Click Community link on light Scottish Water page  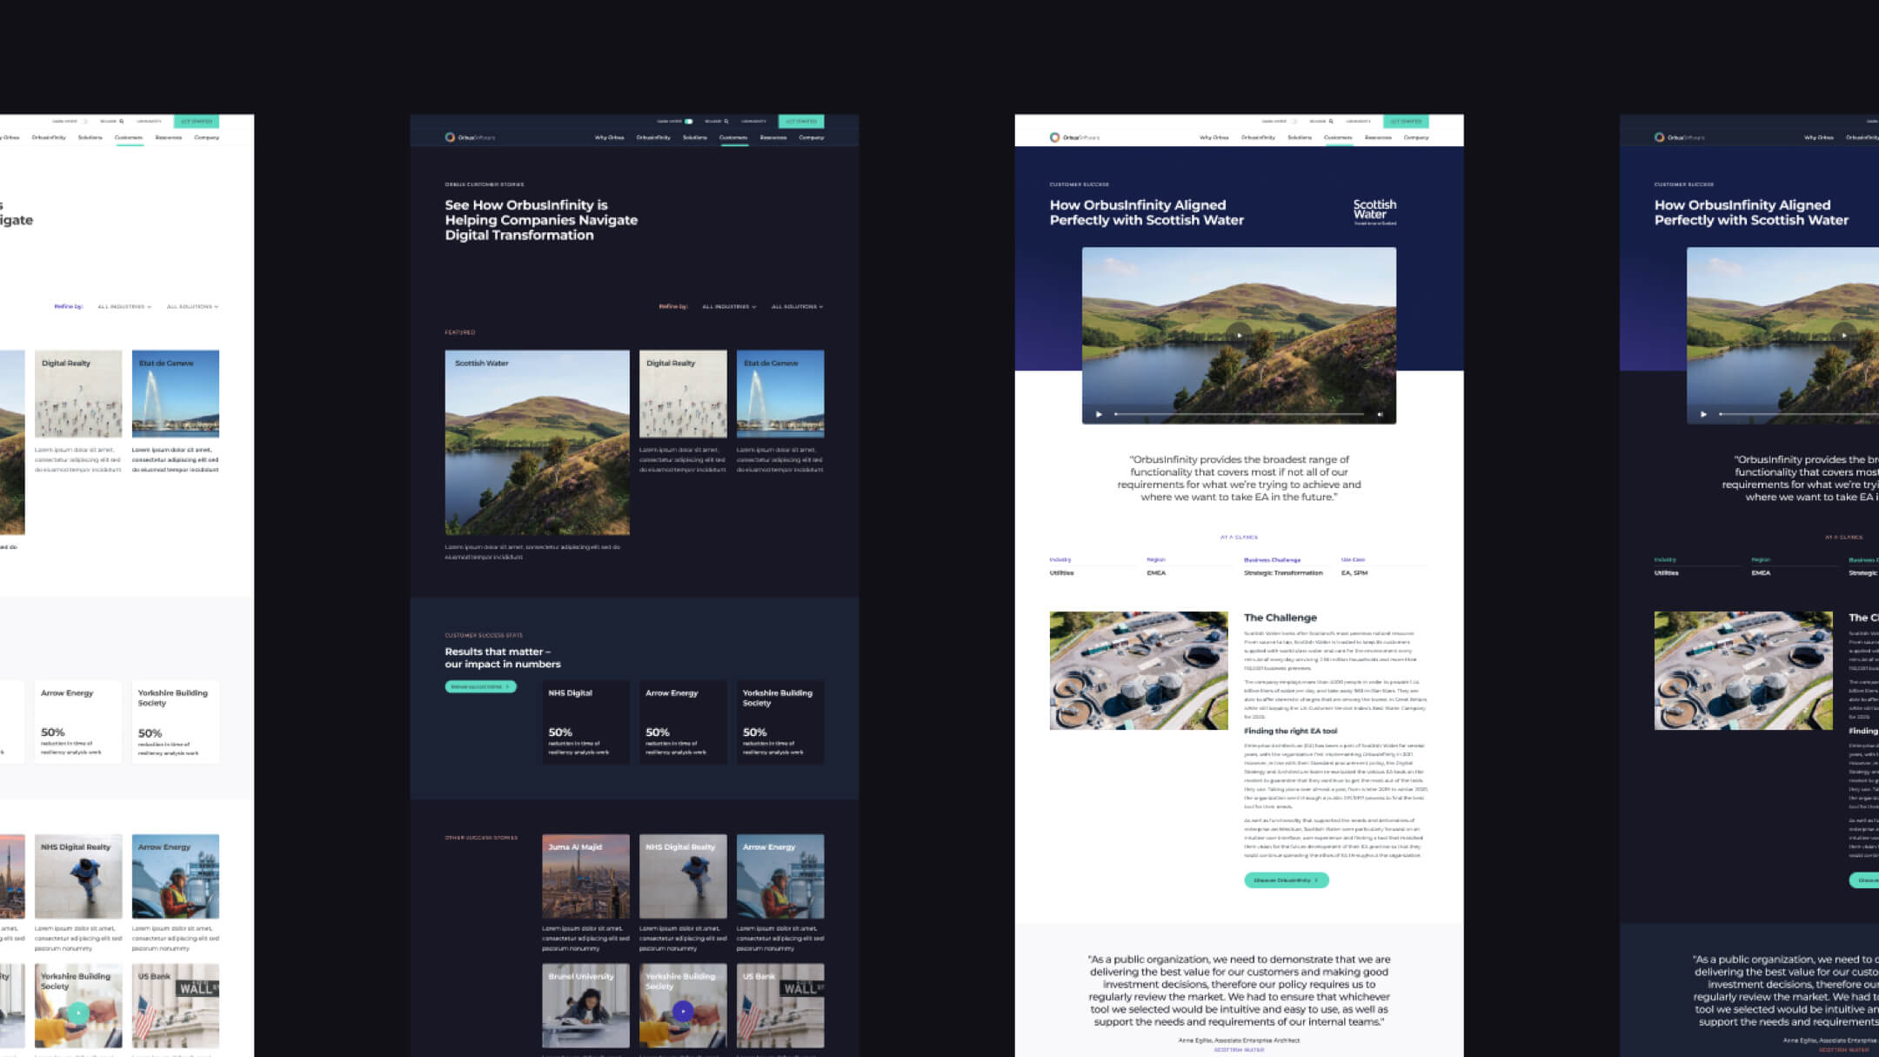pos(1359,122)
